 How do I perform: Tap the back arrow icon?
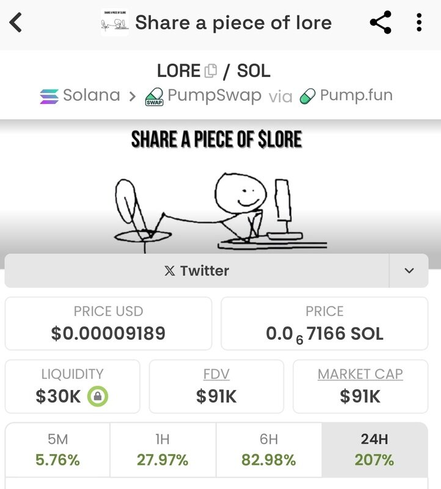point(16,23)
